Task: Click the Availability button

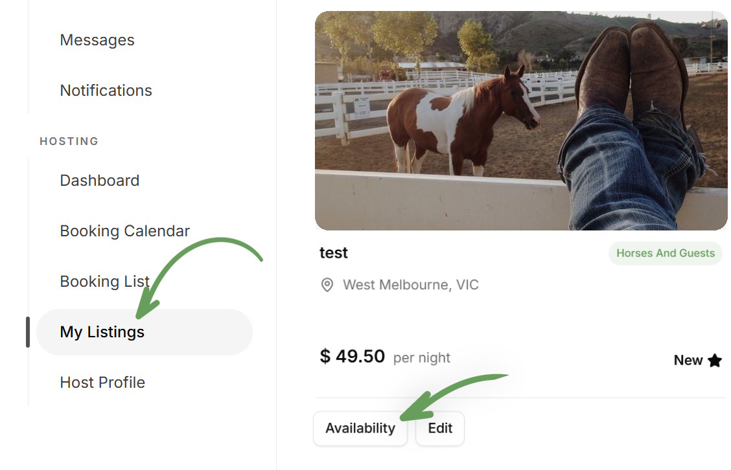Action: [x=360, y=428]
